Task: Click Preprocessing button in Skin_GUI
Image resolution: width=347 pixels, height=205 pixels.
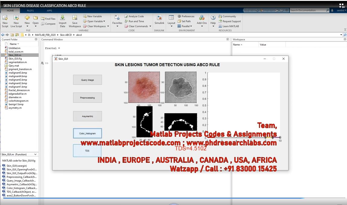Action: (x=88, y=98)
